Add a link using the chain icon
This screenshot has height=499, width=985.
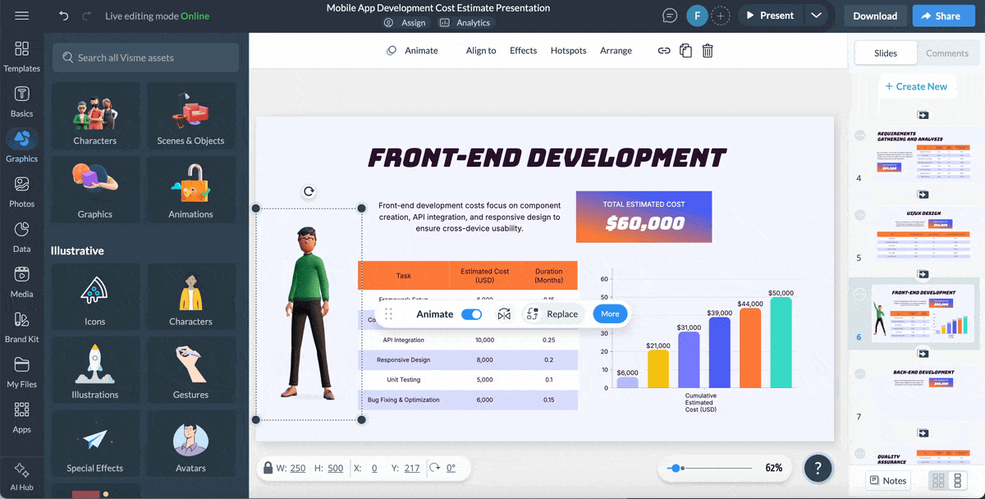663,50
